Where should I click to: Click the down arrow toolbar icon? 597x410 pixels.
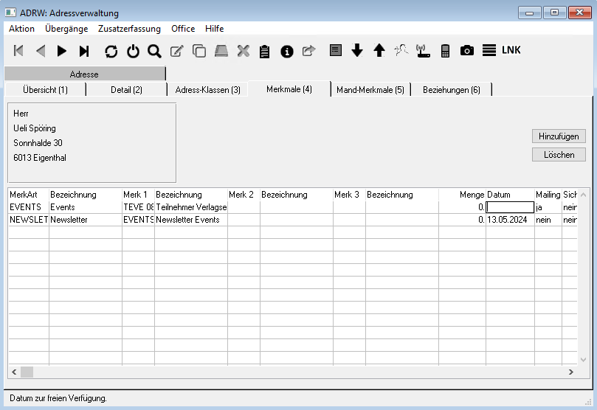coord(357,51)
